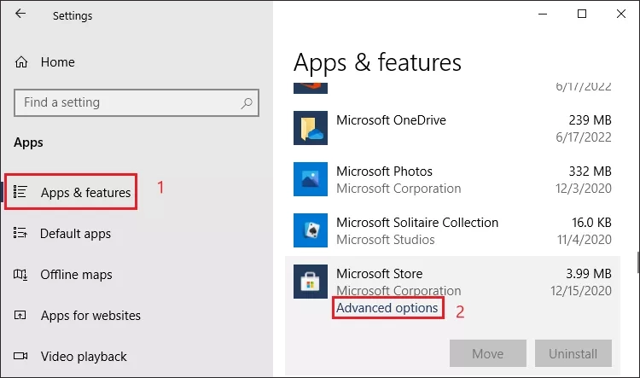Open Offline maps settings

pyautogui.click(x=76, y=275)
